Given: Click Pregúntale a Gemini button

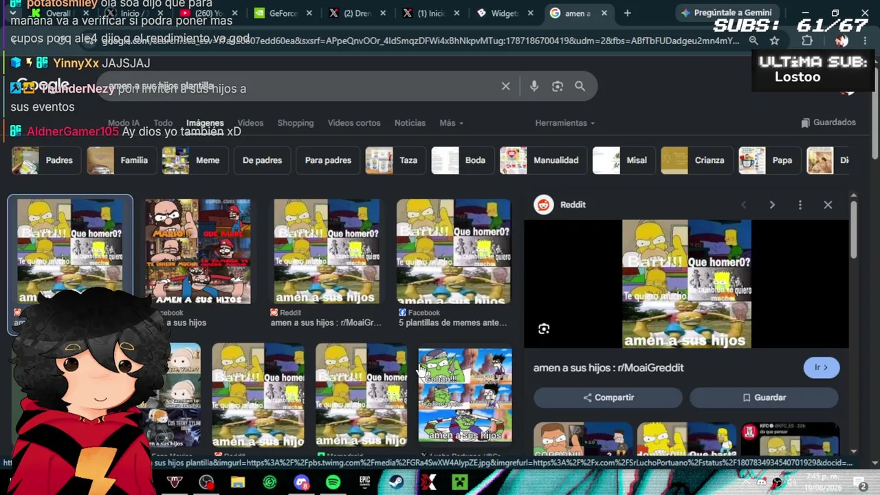Looking at the screenshot, I should (x=726, y=13).
